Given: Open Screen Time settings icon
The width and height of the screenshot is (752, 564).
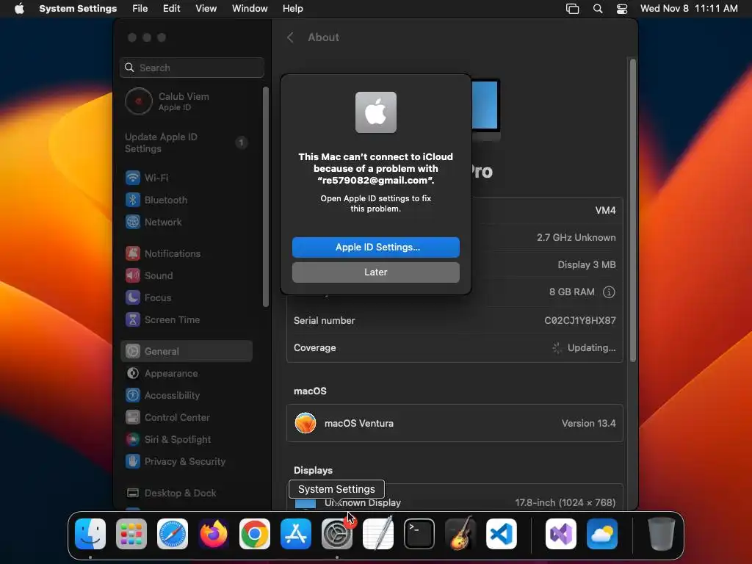Looking at the screenshot, I should 133,319.
